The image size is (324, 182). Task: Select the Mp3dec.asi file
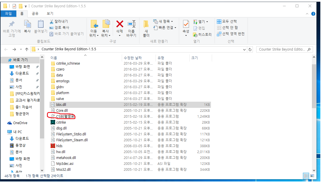(x=65, y=164)
